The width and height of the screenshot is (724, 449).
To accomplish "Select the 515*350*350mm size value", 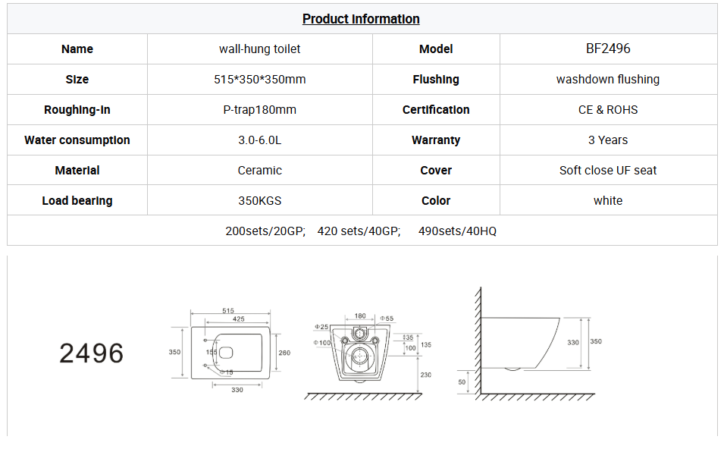I will 259,79.
